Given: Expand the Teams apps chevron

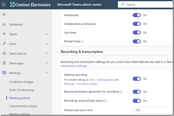Looking at the screenshot, I should [47, 63].
